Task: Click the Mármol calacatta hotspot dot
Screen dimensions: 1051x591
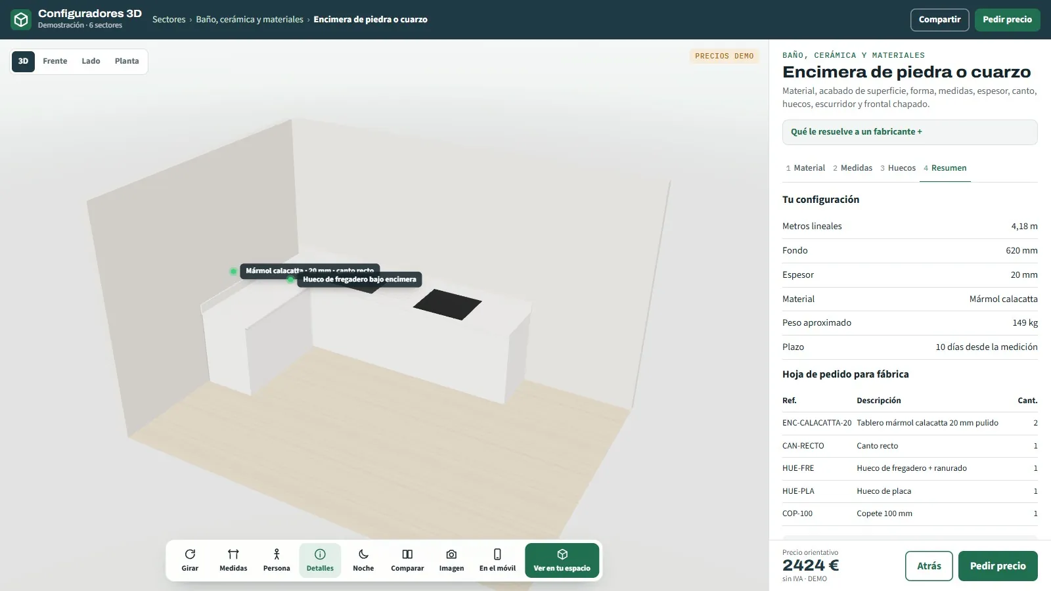Action: (x=233, y=271)
